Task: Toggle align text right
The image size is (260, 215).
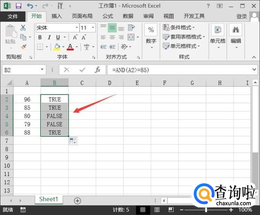Action: (x=121, y=37)
